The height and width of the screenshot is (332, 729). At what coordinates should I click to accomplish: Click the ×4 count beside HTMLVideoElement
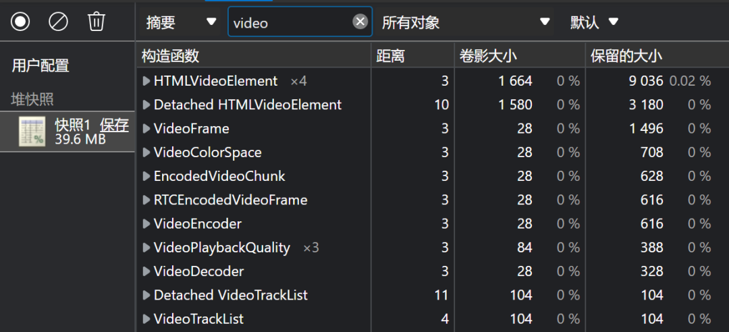298,82
